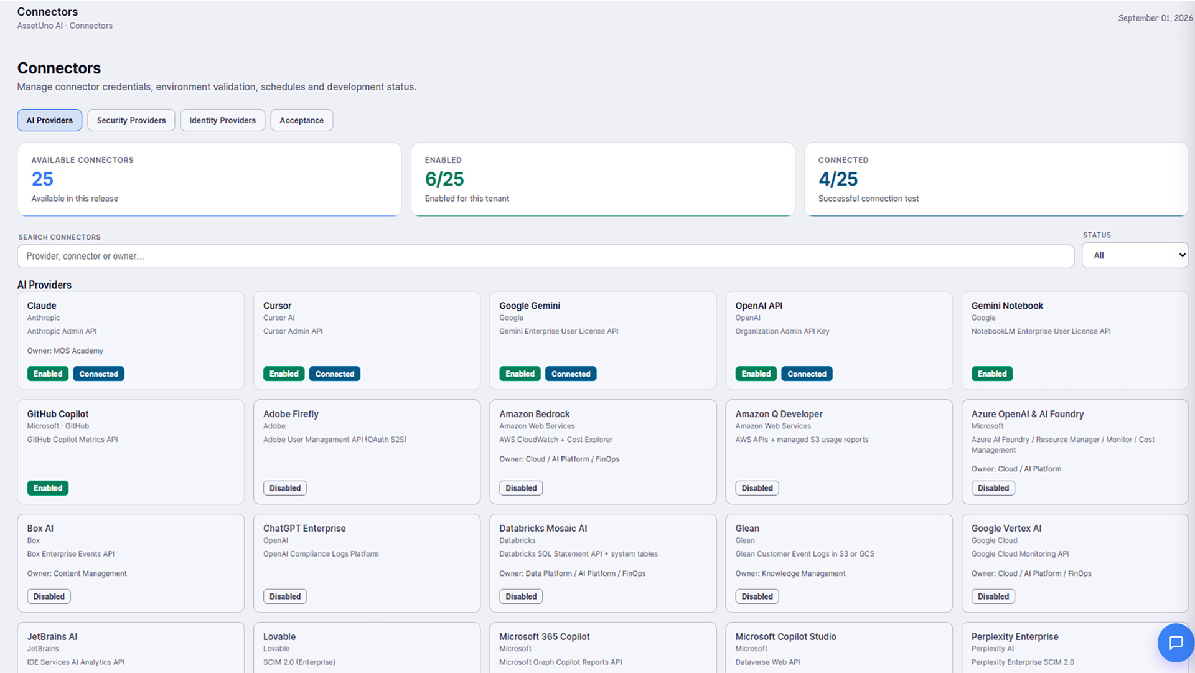Open the Amazon Bedrock connector card title
1195x673 pixels.
coord(535,414)
